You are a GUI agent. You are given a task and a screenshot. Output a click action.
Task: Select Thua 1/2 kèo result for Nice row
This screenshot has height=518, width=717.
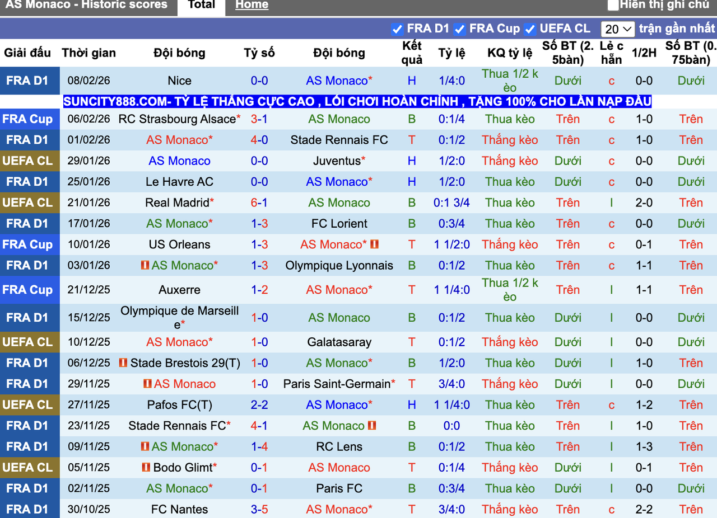coord(510,81)
